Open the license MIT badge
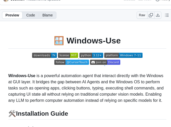171x127 pixels. point(68,55)
